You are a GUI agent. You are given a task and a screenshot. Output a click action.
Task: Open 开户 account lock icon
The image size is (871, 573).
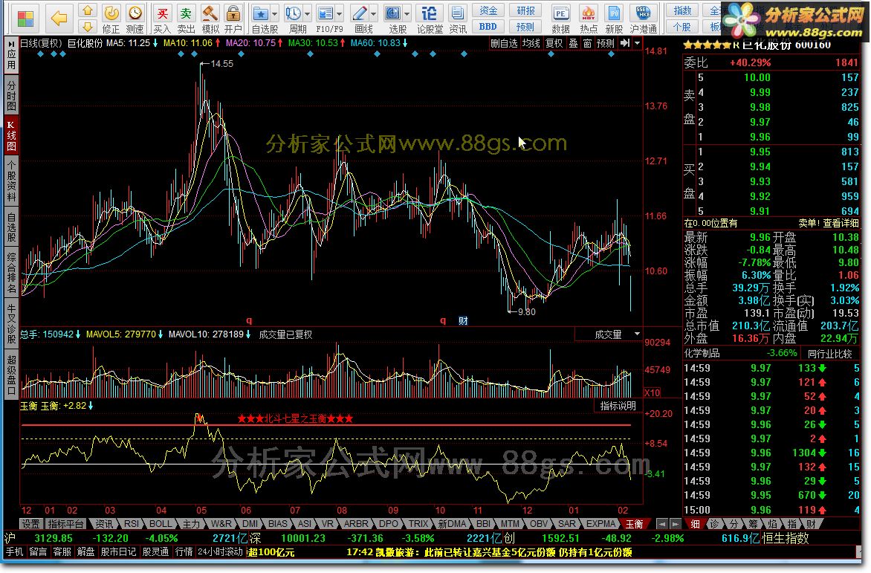coord(233,19)
